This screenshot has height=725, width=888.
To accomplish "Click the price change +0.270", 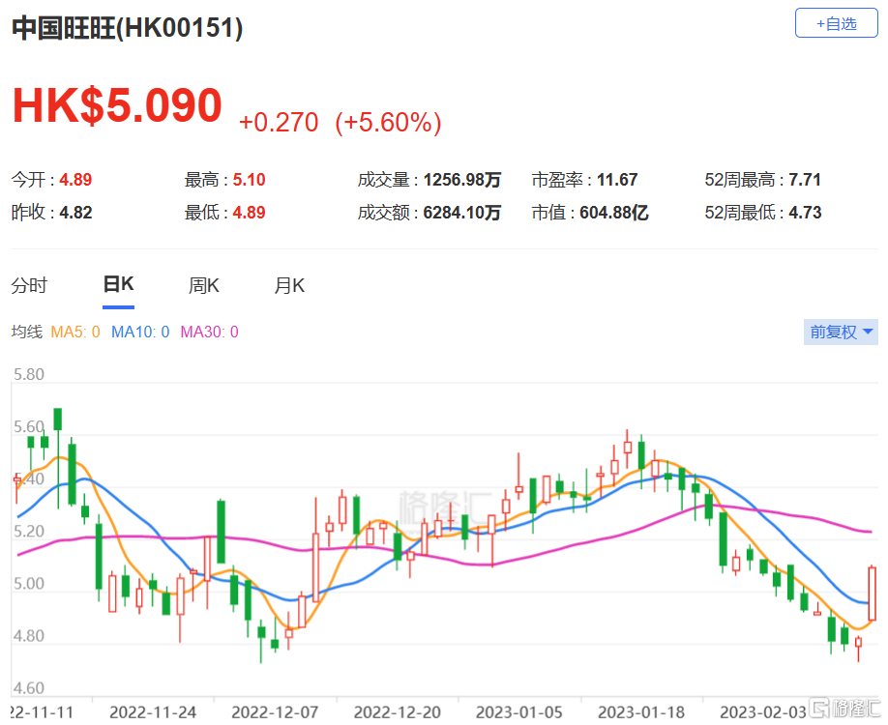I will (279, 122).
